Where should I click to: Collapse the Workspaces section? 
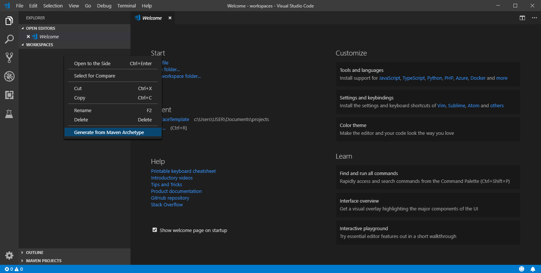pos(75,45)
